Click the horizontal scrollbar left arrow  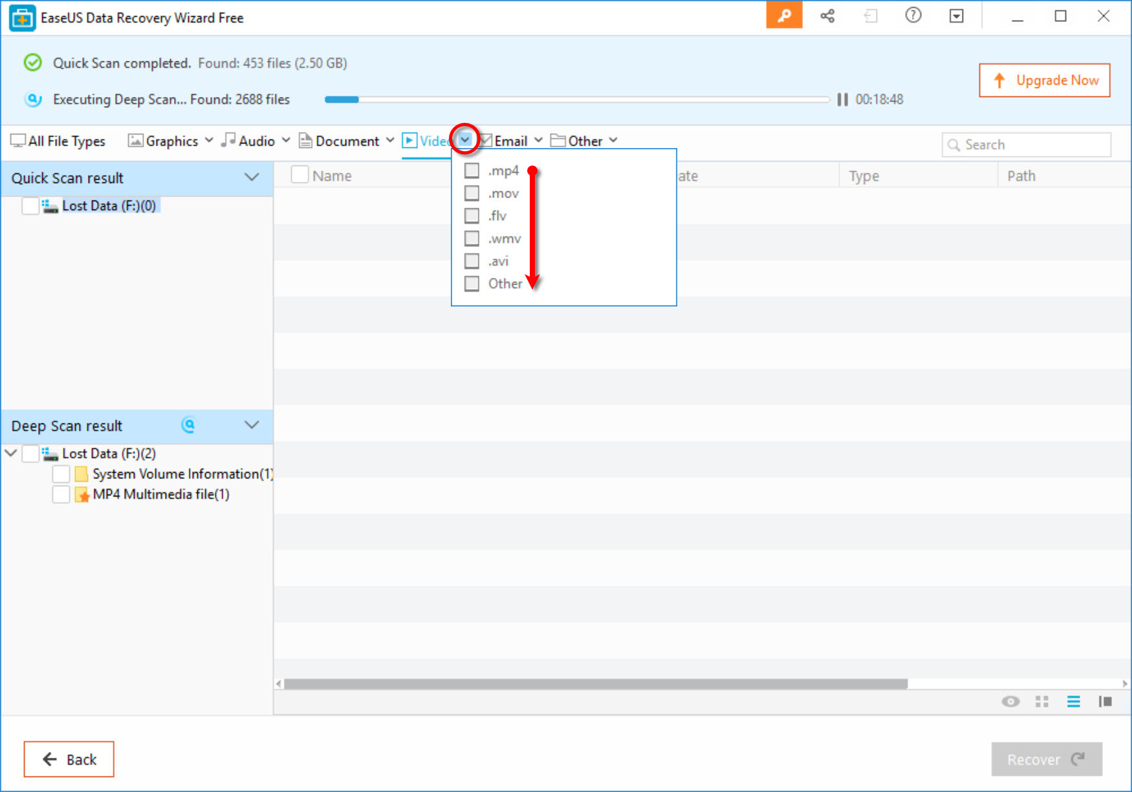(279, 684)
